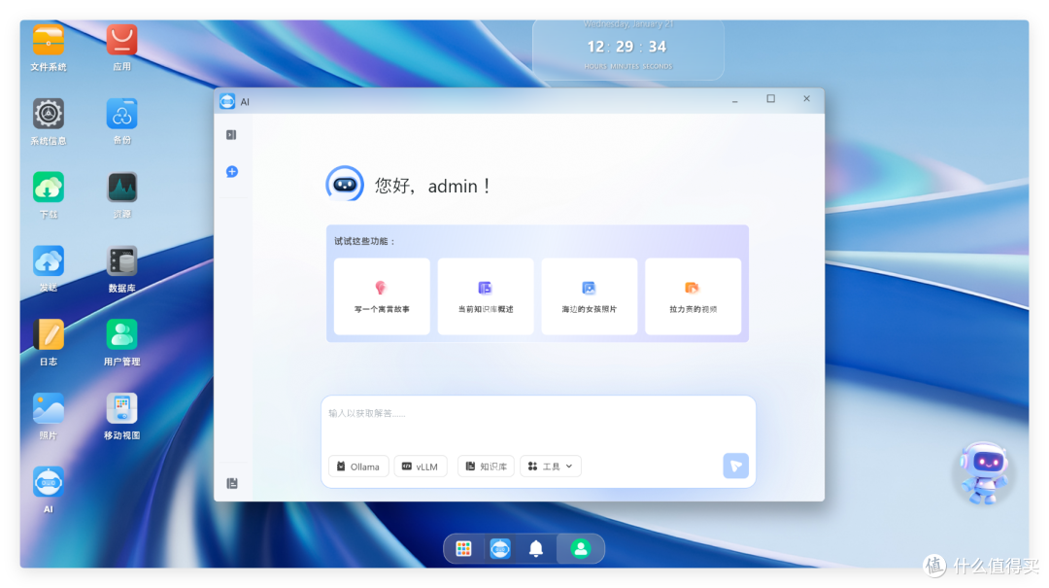1049x588 pixels.
Task: Toggle the 知识库 knowledge base option
Action: click(x=486, y=467)
